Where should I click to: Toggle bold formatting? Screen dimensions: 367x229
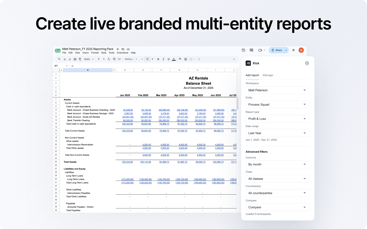coord(158,59)
